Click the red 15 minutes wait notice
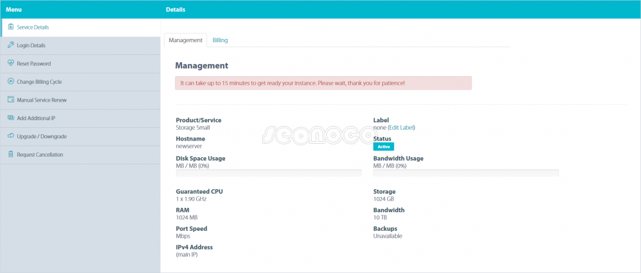Image resolution: width=641 pixels, height=273 pixels. click(x=323, y=83)
